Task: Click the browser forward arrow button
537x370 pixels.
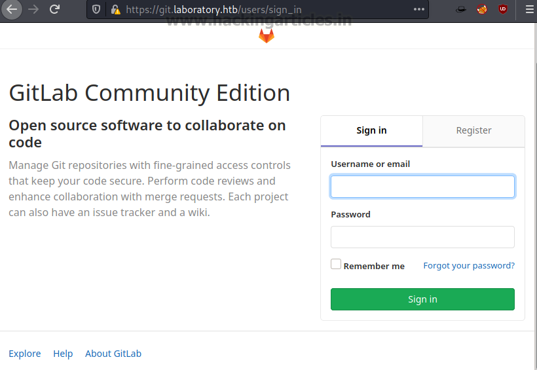Action: [x=33, y=9]
